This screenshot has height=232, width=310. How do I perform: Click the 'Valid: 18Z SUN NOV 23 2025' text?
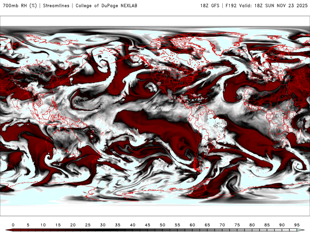[274, 6]
